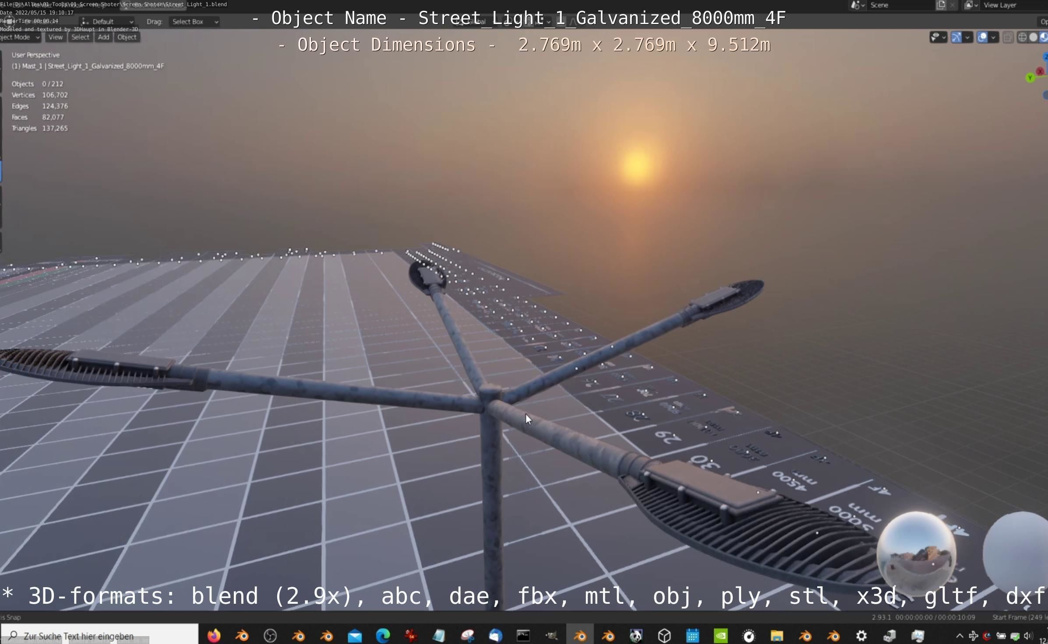1048x644 pixels.
Task: Open the Select menu
Action: tap(80, 37)
